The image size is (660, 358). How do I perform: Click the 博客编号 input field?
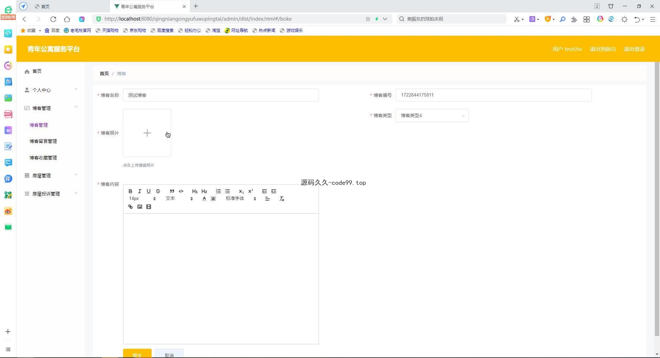pyautogui.click(x=493, y=95)
